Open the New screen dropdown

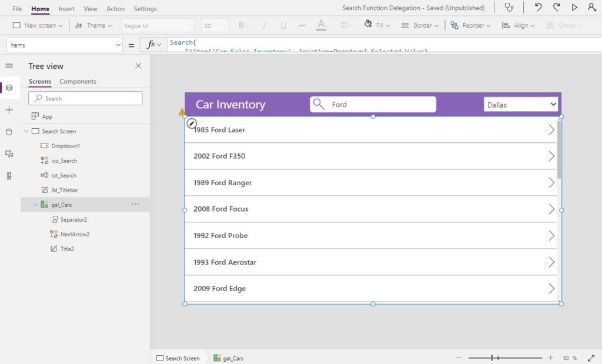coord(38,25)
